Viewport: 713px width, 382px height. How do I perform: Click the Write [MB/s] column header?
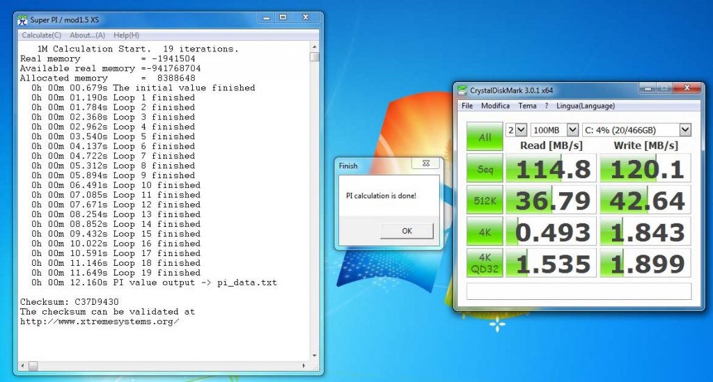(x=645, y=145)
